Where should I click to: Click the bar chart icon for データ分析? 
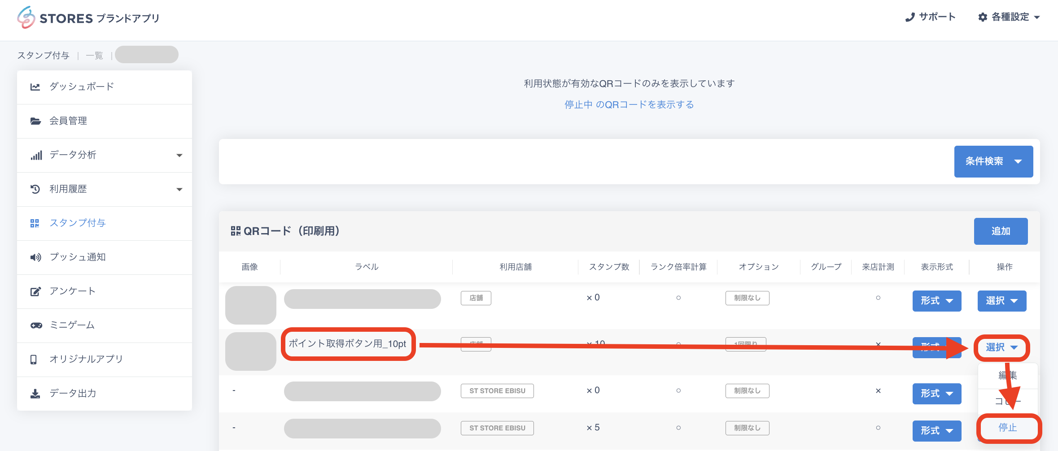36,155
